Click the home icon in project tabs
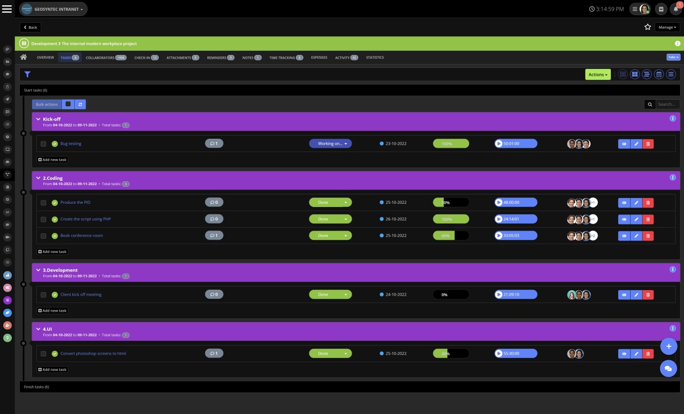The image size is (684, 414). click(x=24, y=58)
